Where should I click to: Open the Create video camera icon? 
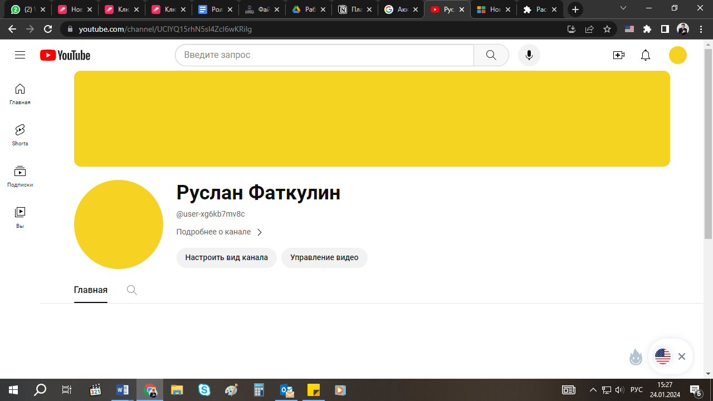tap(618, 55)
